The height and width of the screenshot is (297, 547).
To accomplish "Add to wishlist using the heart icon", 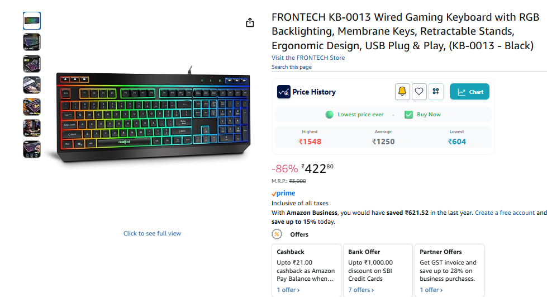I will (419, 92).
